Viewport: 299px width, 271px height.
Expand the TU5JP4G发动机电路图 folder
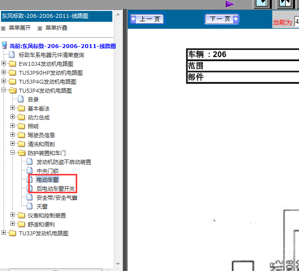click(x=3, y=81)
